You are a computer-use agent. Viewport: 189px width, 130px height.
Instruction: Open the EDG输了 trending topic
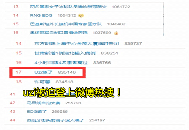(x=37, y=111)
